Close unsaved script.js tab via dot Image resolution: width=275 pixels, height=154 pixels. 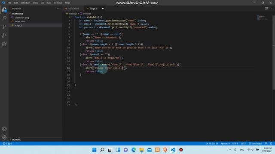click(x=103, y=9)
